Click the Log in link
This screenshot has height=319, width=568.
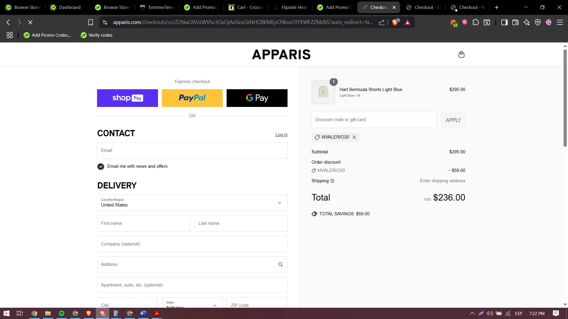click(281, 135)
